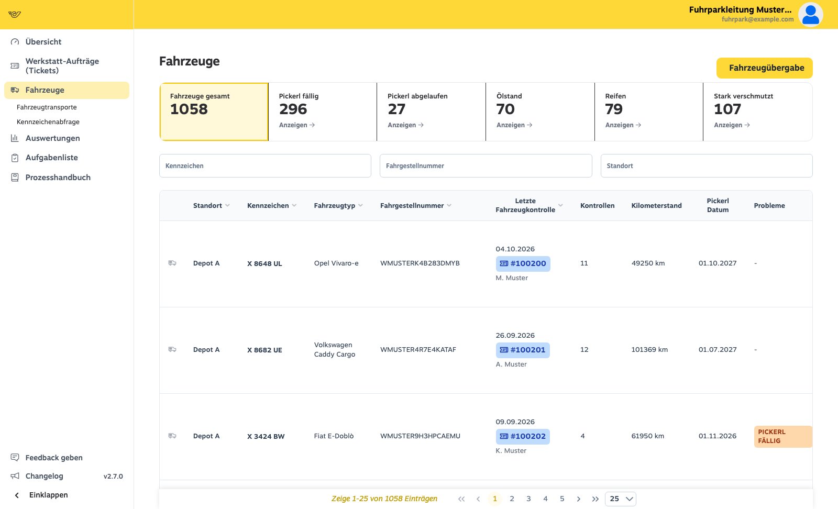Click the vehicle icon for X 8682 UE

[x=172, y=349]
